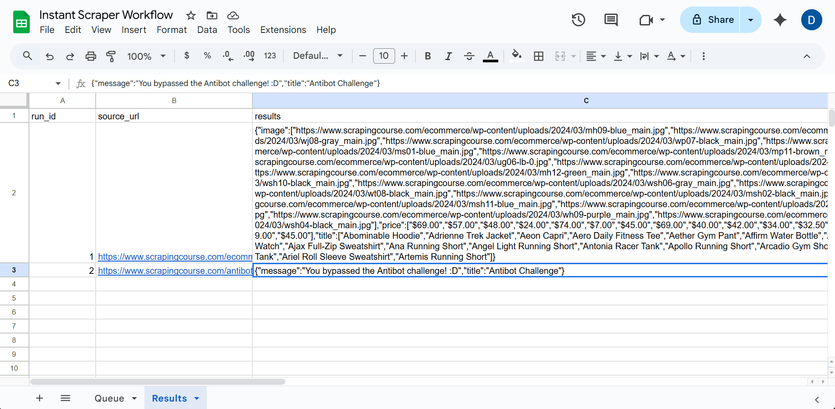Open side panel arrow at bottom right
The height and width of the screenshot is (409, 835).
[817, 399]
